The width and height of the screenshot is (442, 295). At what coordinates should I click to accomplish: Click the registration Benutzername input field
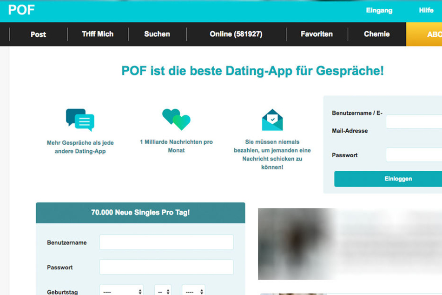(166, 242)
